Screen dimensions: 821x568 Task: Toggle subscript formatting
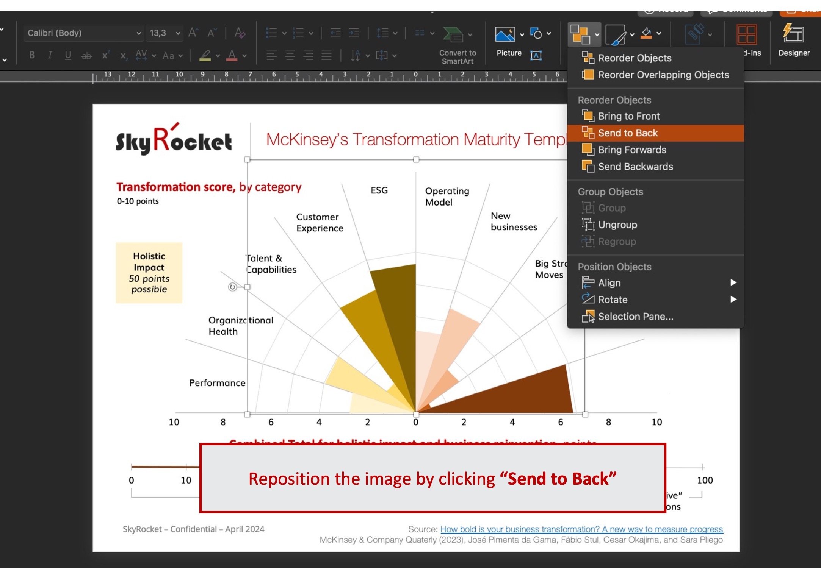(124, 56)
